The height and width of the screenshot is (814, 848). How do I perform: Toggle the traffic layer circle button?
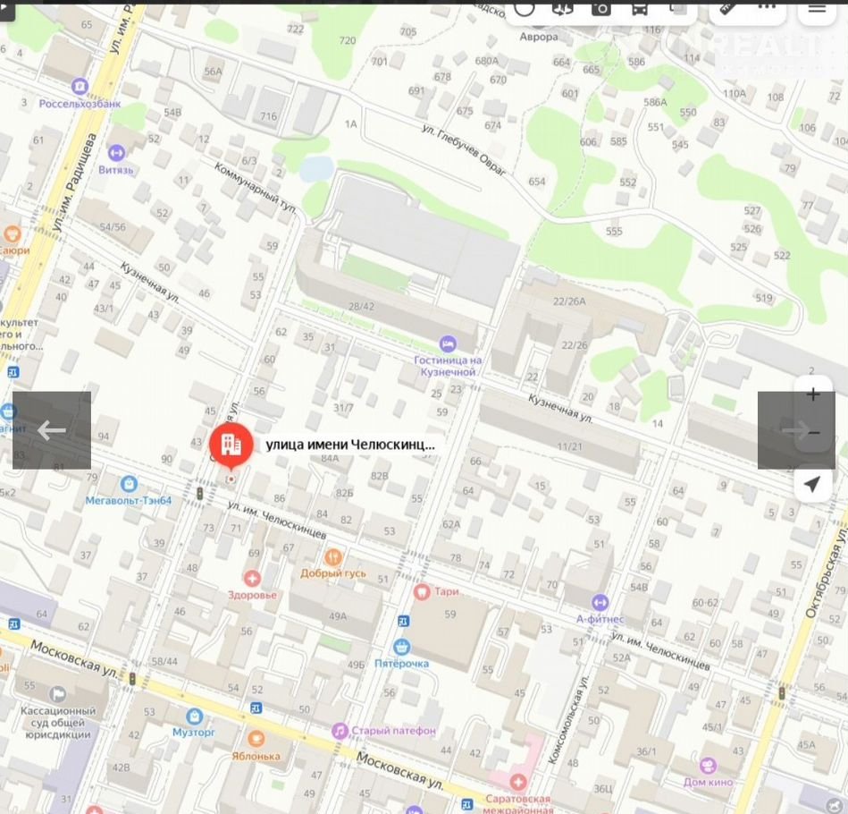[x=524, y=8]
